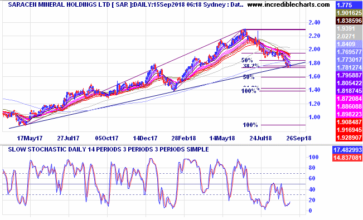Click the red 1.908487 legend value
363x220 pixels.
coord(349,122)
